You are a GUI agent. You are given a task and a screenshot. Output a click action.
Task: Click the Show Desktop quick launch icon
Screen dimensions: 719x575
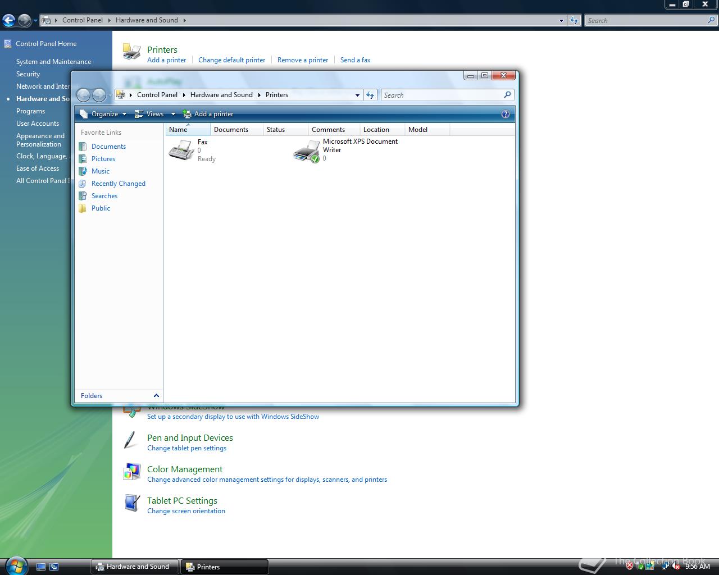point(41,567)
